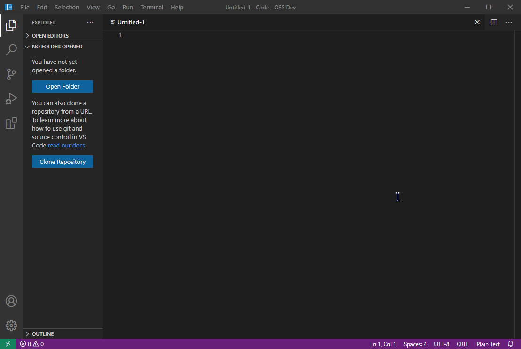Follow the read our docs link
The width and height of the screenshot is (521, 349).
pos(66,146)
